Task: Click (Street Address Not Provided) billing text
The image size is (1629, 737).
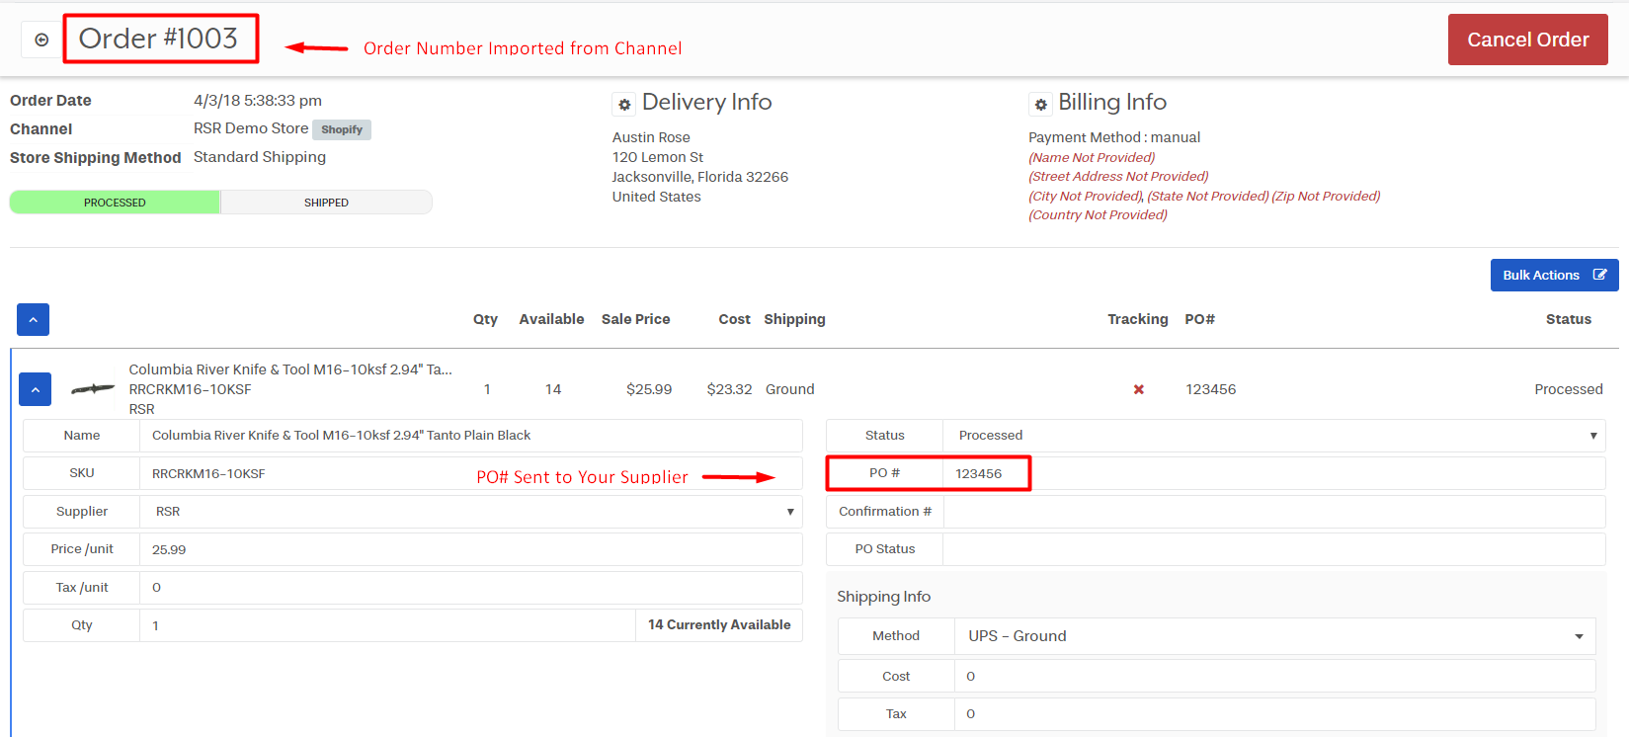Action: (1118, 176)
